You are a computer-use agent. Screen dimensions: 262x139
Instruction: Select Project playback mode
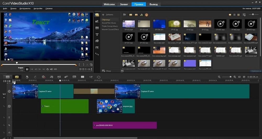pyautogui.click(x=21, y=68)
